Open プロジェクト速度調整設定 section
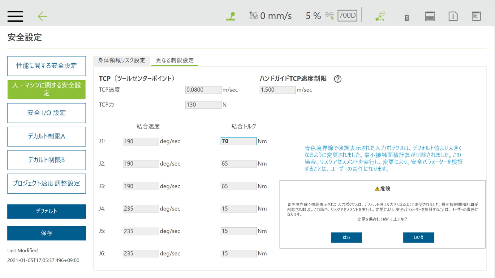495x278 pixels. click(46, 183)
